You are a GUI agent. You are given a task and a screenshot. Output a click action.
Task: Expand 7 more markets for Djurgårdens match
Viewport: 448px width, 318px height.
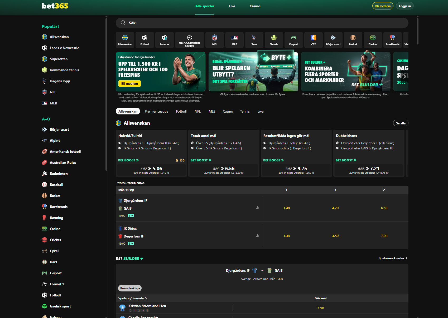[131, 216]
